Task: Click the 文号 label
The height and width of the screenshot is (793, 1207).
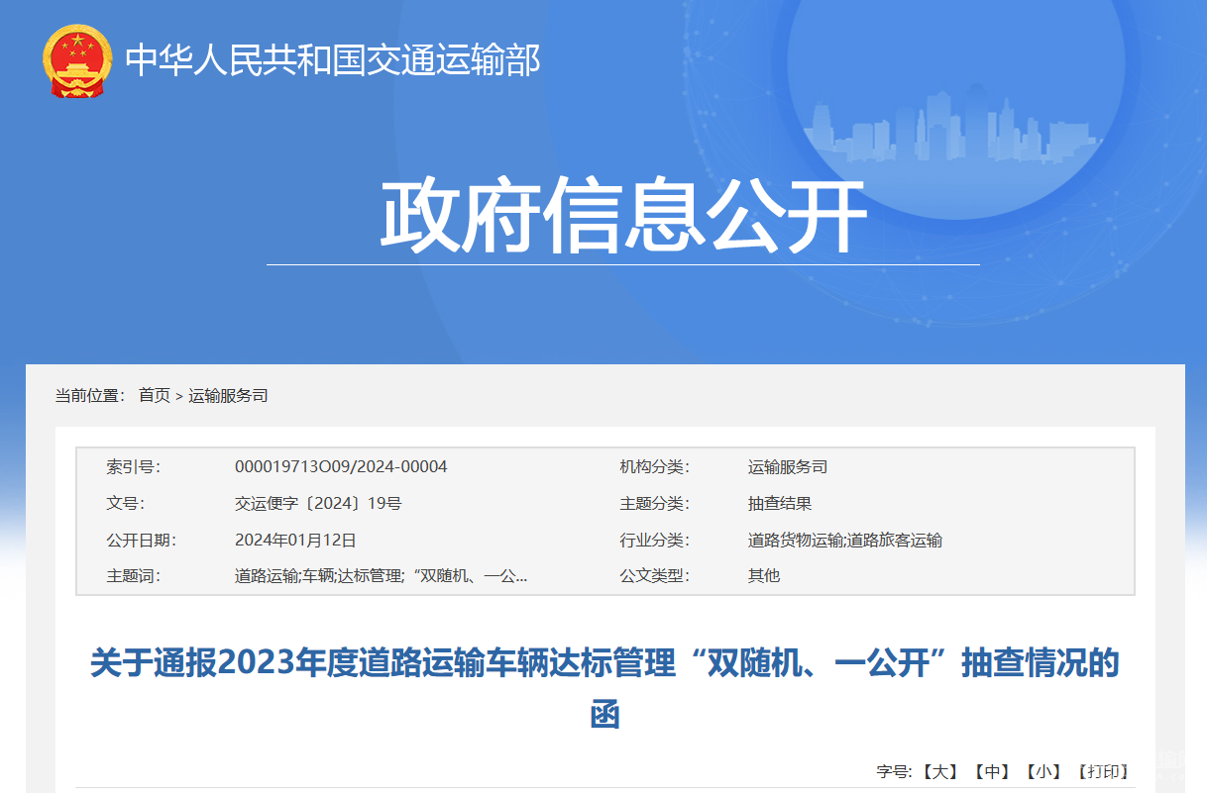Action: coord(126,503)
